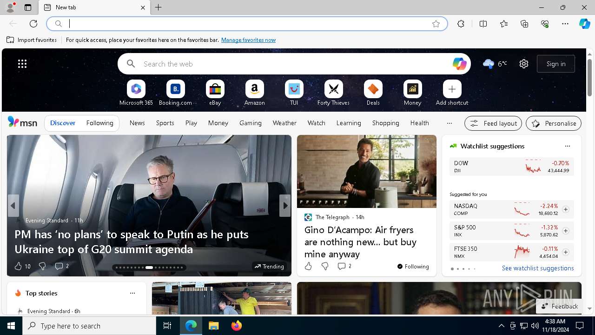This screenshot has height=335, width=595.
Task: Open the tab actions menu
Action: (28, 7)
